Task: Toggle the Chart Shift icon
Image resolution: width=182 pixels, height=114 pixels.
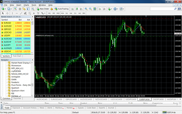Action: tap(104, 9)
